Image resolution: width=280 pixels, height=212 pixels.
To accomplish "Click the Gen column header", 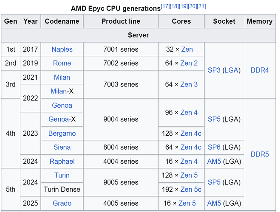I will coord(11,21).
